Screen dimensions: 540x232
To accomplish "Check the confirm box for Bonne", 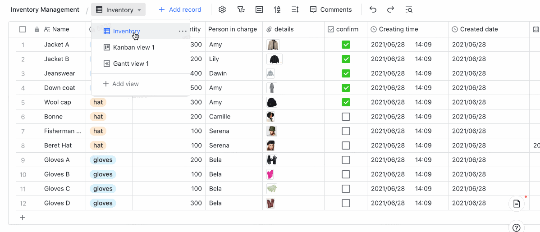I will coord(346,117).
